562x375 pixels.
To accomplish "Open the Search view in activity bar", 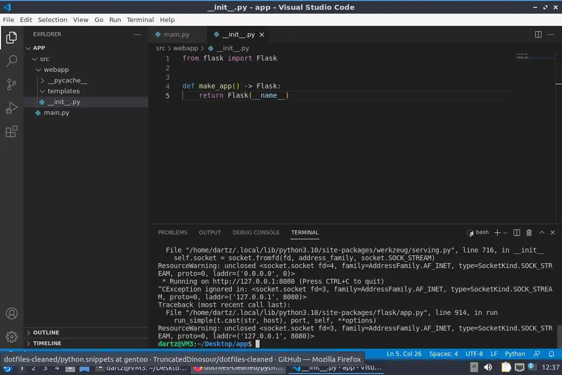I will (x=12, y=61).
